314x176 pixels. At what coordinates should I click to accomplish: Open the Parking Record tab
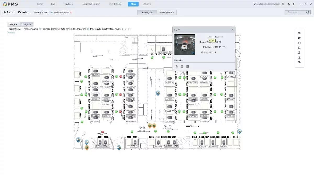[x=167, y=13]
